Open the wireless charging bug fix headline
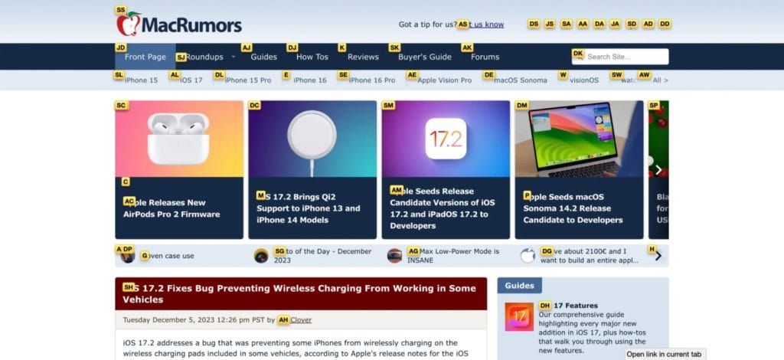This screenshot has height=360, width=784. [x=299, y=294]
